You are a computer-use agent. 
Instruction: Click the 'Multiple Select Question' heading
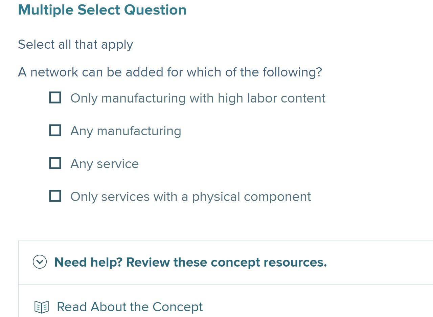point(102,10)
